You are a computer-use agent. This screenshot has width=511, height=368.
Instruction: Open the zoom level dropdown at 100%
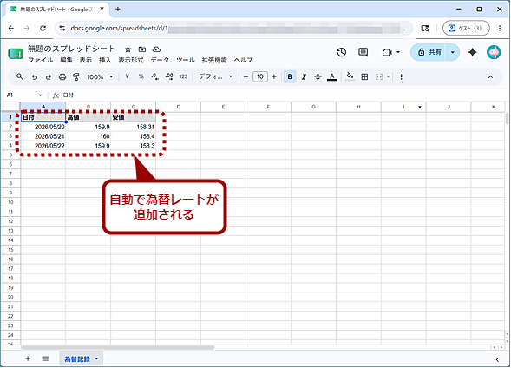[x=100, y=77]
